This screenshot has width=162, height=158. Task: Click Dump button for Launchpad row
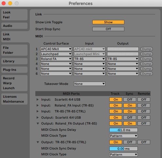[x=147, y=54]
